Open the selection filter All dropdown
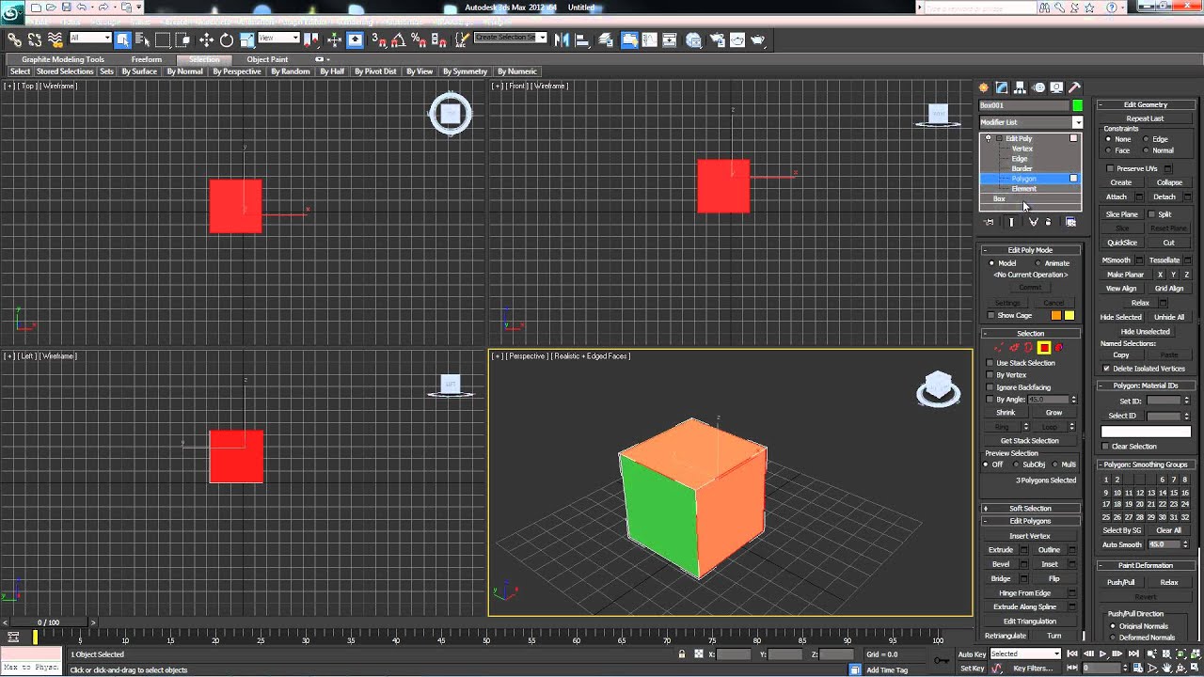 tap(89, 39)
